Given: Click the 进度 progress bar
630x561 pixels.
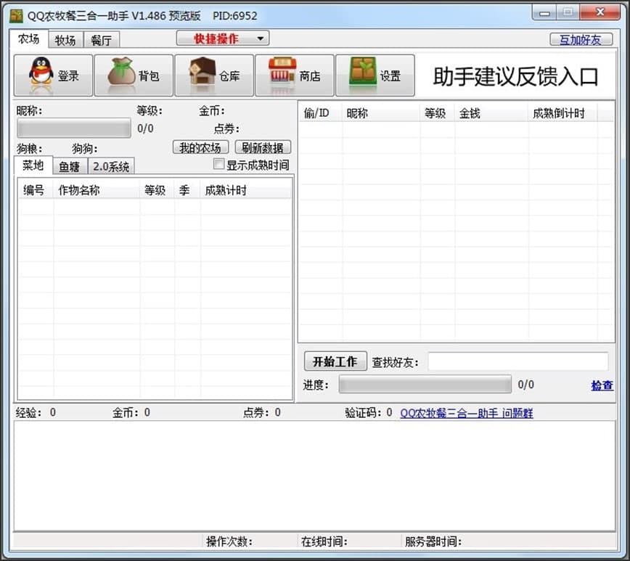Looking at the screenshot, I should pyautogui.click(x=425, y=385).
